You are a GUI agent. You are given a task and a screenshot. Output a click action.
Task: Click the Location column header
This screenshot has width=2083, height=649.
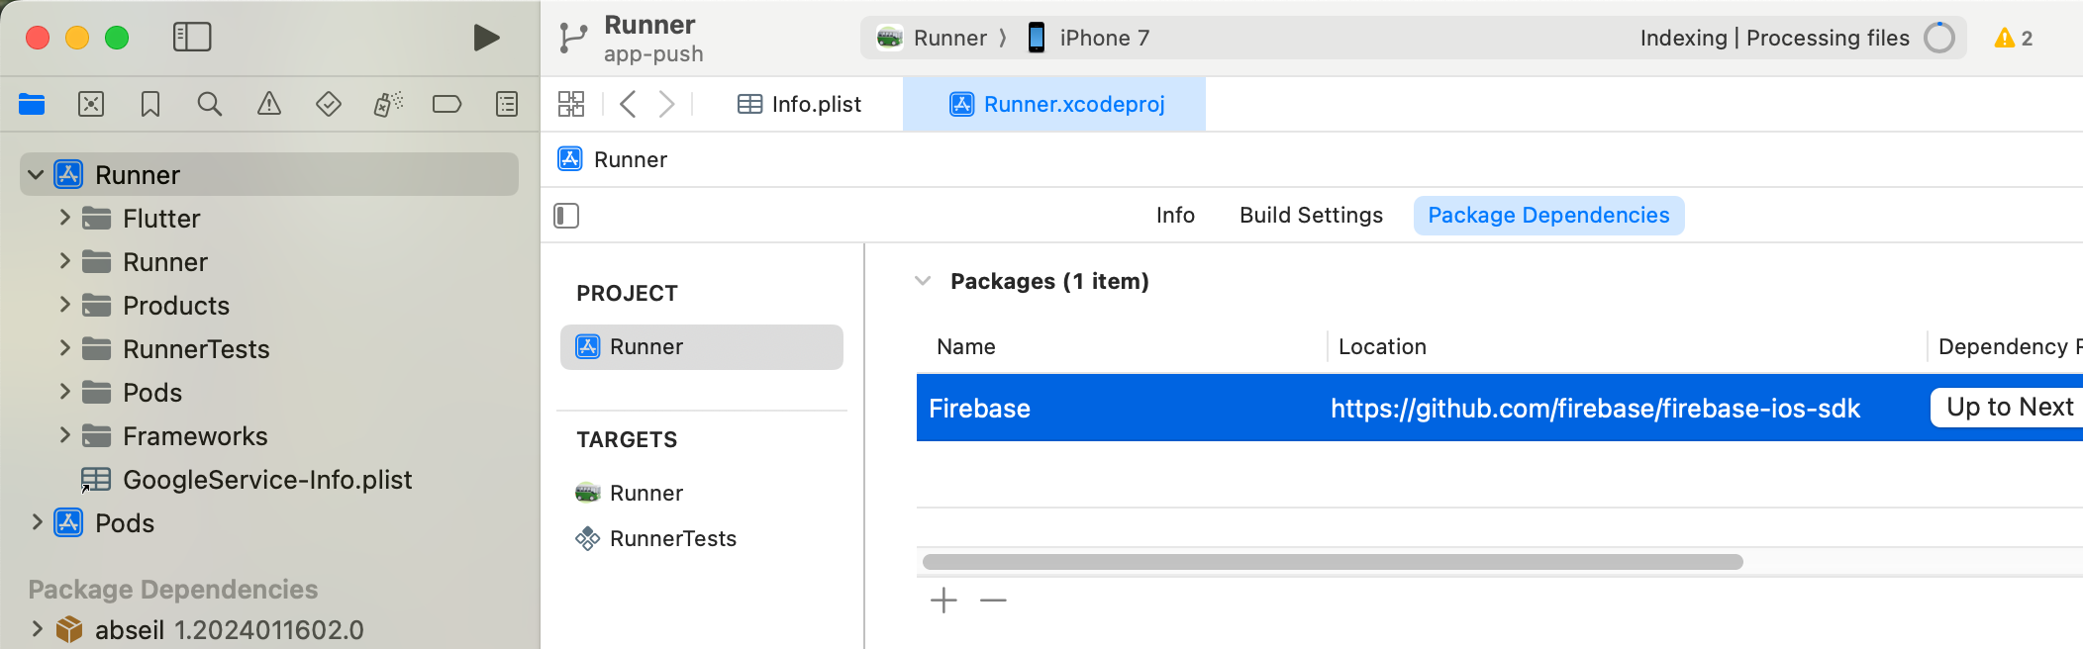coord(1382,346)
